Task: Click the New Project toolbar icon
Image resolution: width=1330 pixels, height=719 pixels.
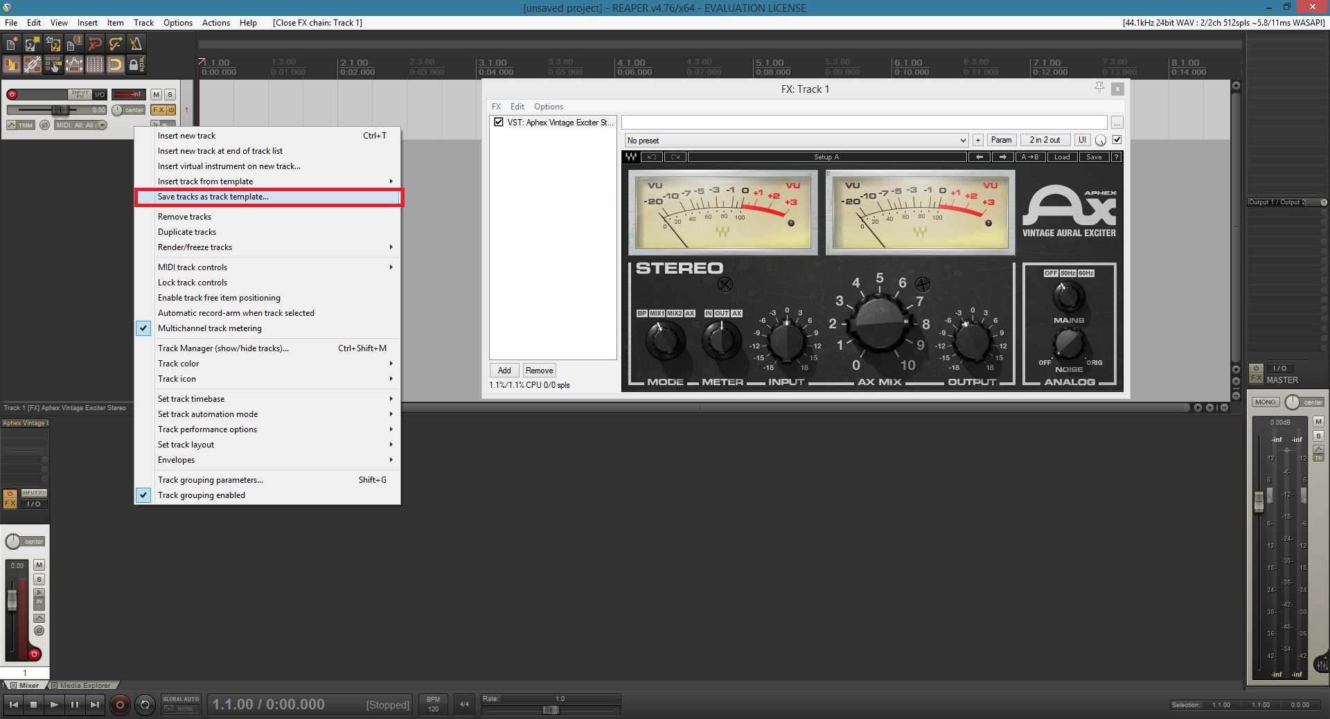Action: coord(12,44)
